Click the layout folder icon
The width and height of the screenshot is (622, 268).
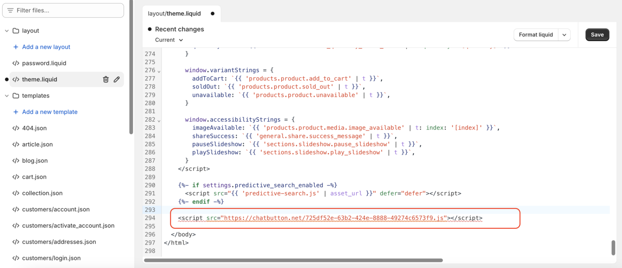pyautogui.click(x=16, y=31)
